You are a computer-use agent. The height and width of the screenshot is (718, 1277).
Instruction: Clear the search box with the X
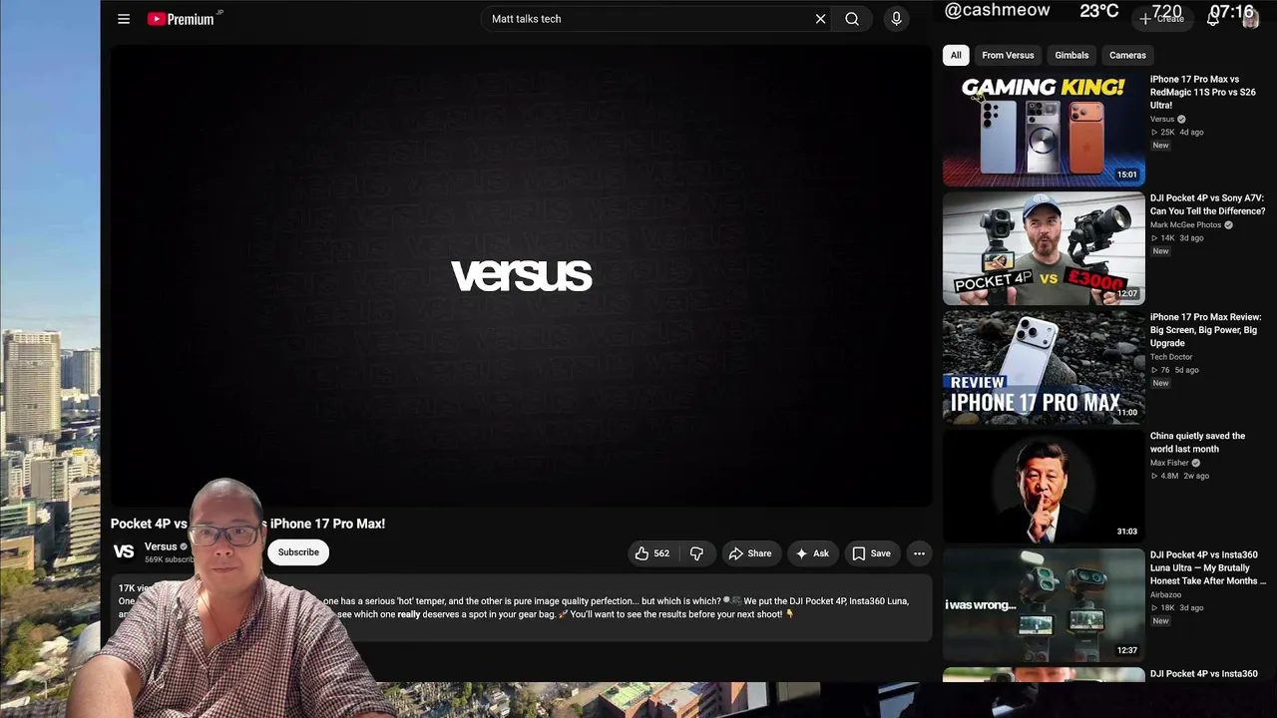point(820,19)
